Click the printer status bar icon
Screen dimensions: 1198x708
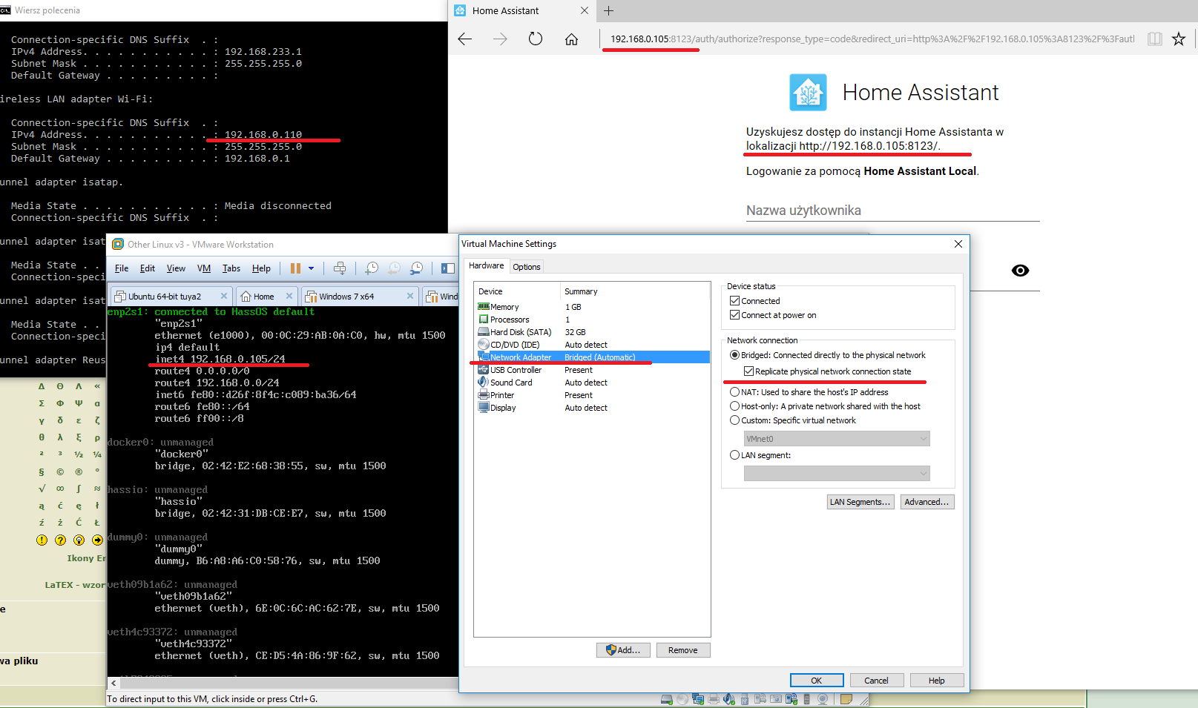click(714, 699)
